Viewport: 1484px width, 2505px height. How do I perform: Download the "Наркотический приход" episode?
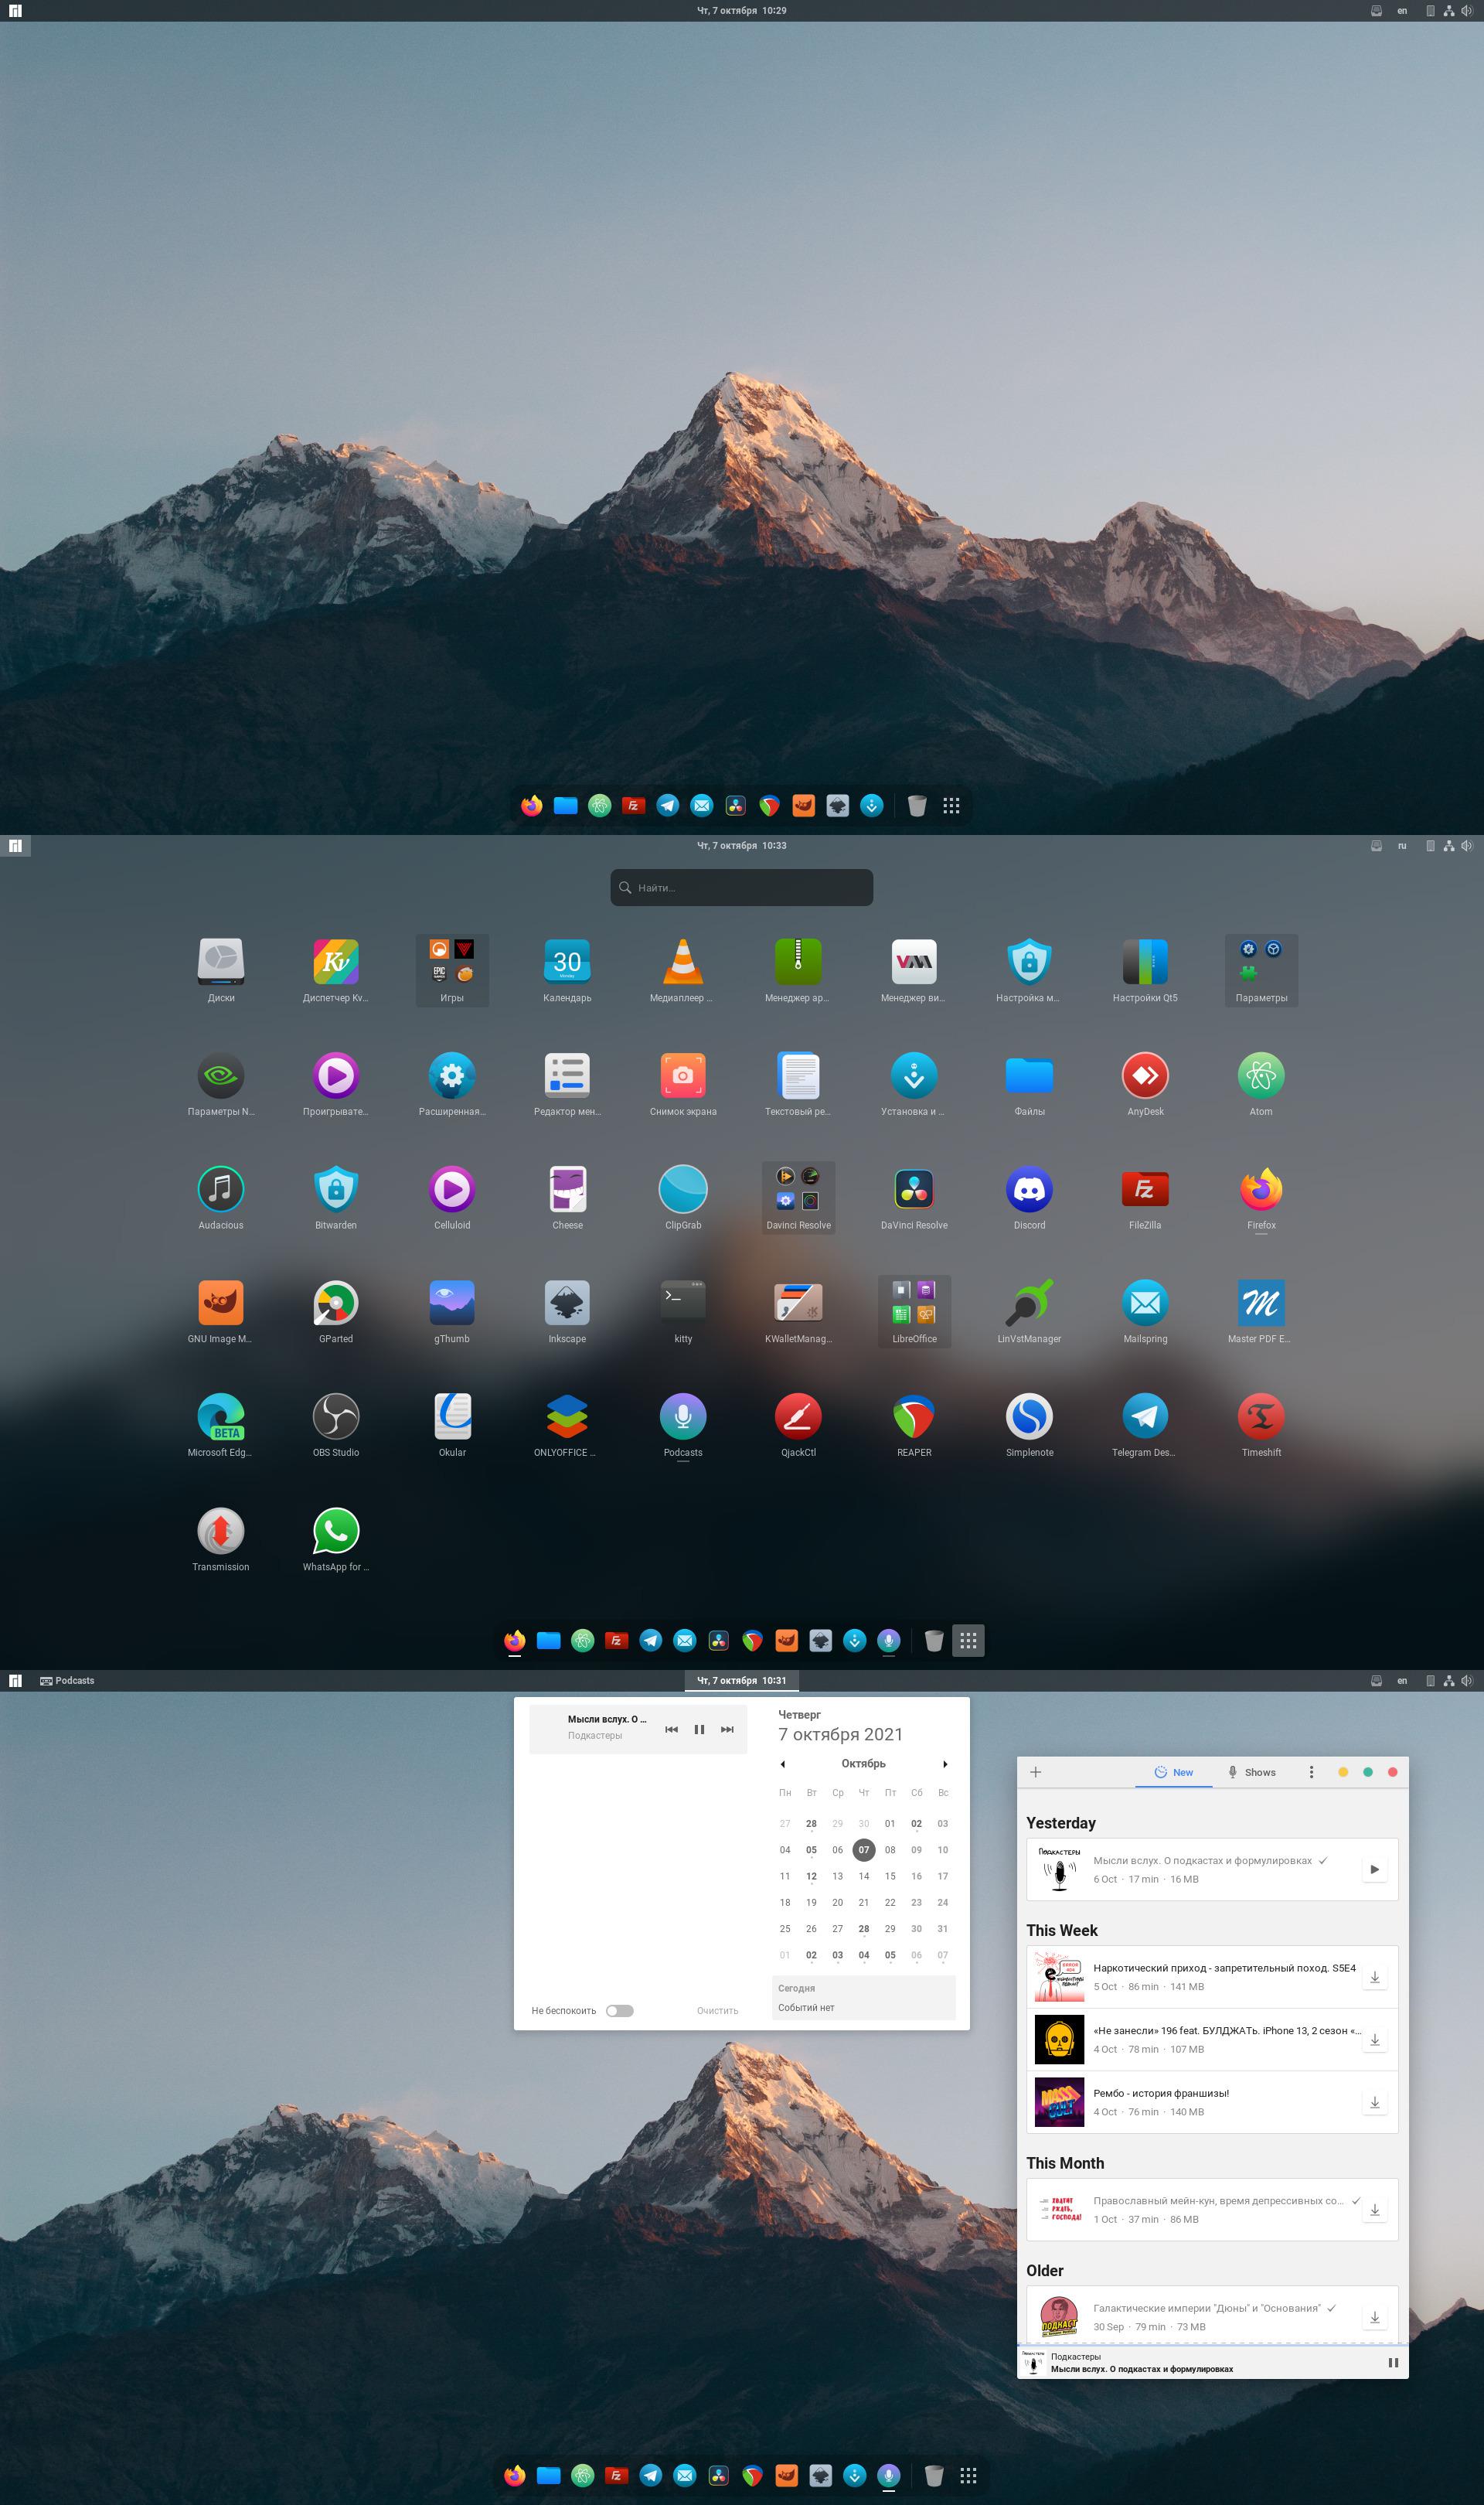coord(1374,1977)
